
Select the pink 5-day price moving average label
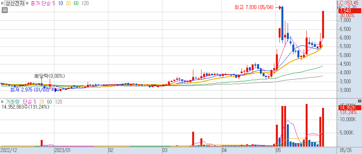click(x=54, y=3)
